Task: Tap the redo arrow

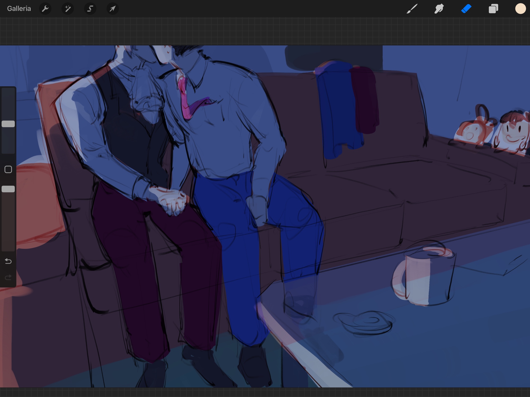Action: point(8,277)
